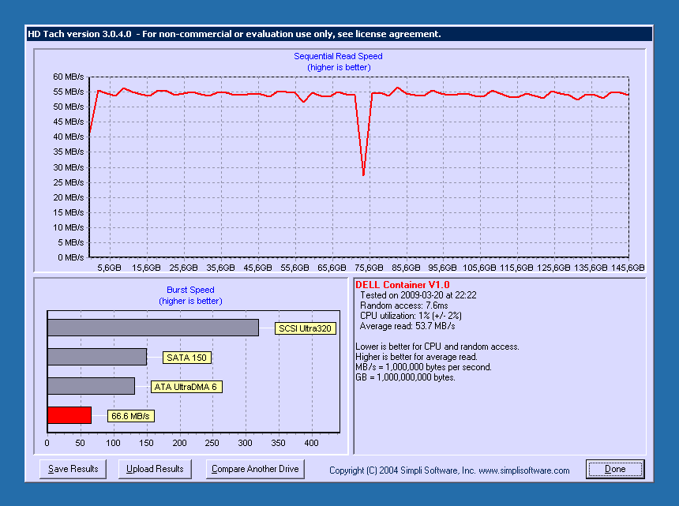
Task: Click the gray SCSI Ultra320 bar
Action: 152,328
